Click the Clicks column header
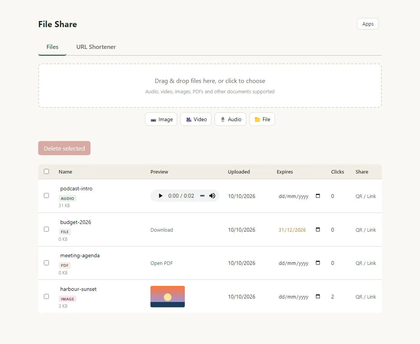The image size is (420, 344). (338, 172)
